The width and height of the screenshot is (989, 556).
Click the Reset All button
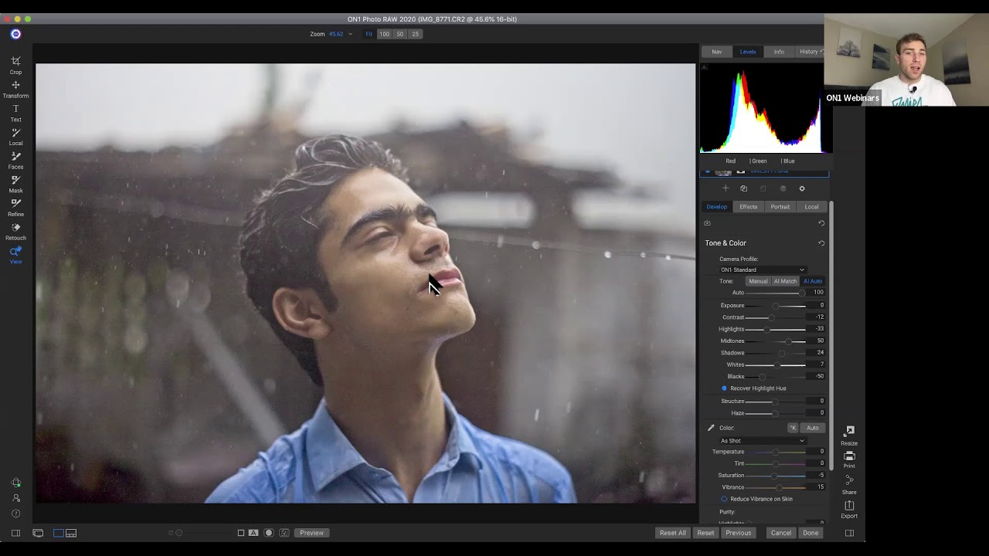pos(671,532)
